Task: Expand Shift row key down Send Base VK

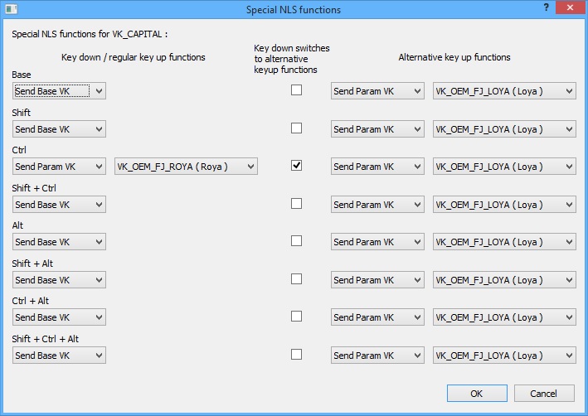Action: pos(59,129)
